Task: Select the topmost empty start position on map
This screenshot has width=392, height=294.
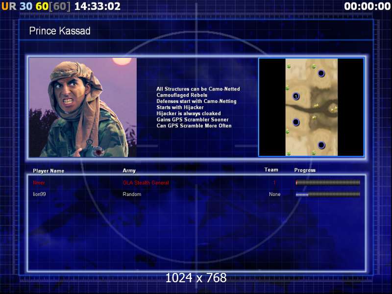Action: click(x=321, y=73)
